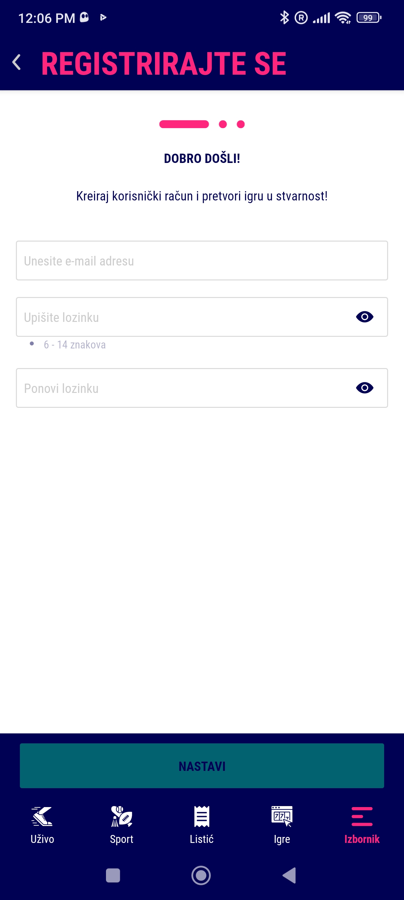The width and height of the screenshot is (404, 900).
Task: Tap the Android recent apps square
Action: pyautogui.click(x=113, y=875)
